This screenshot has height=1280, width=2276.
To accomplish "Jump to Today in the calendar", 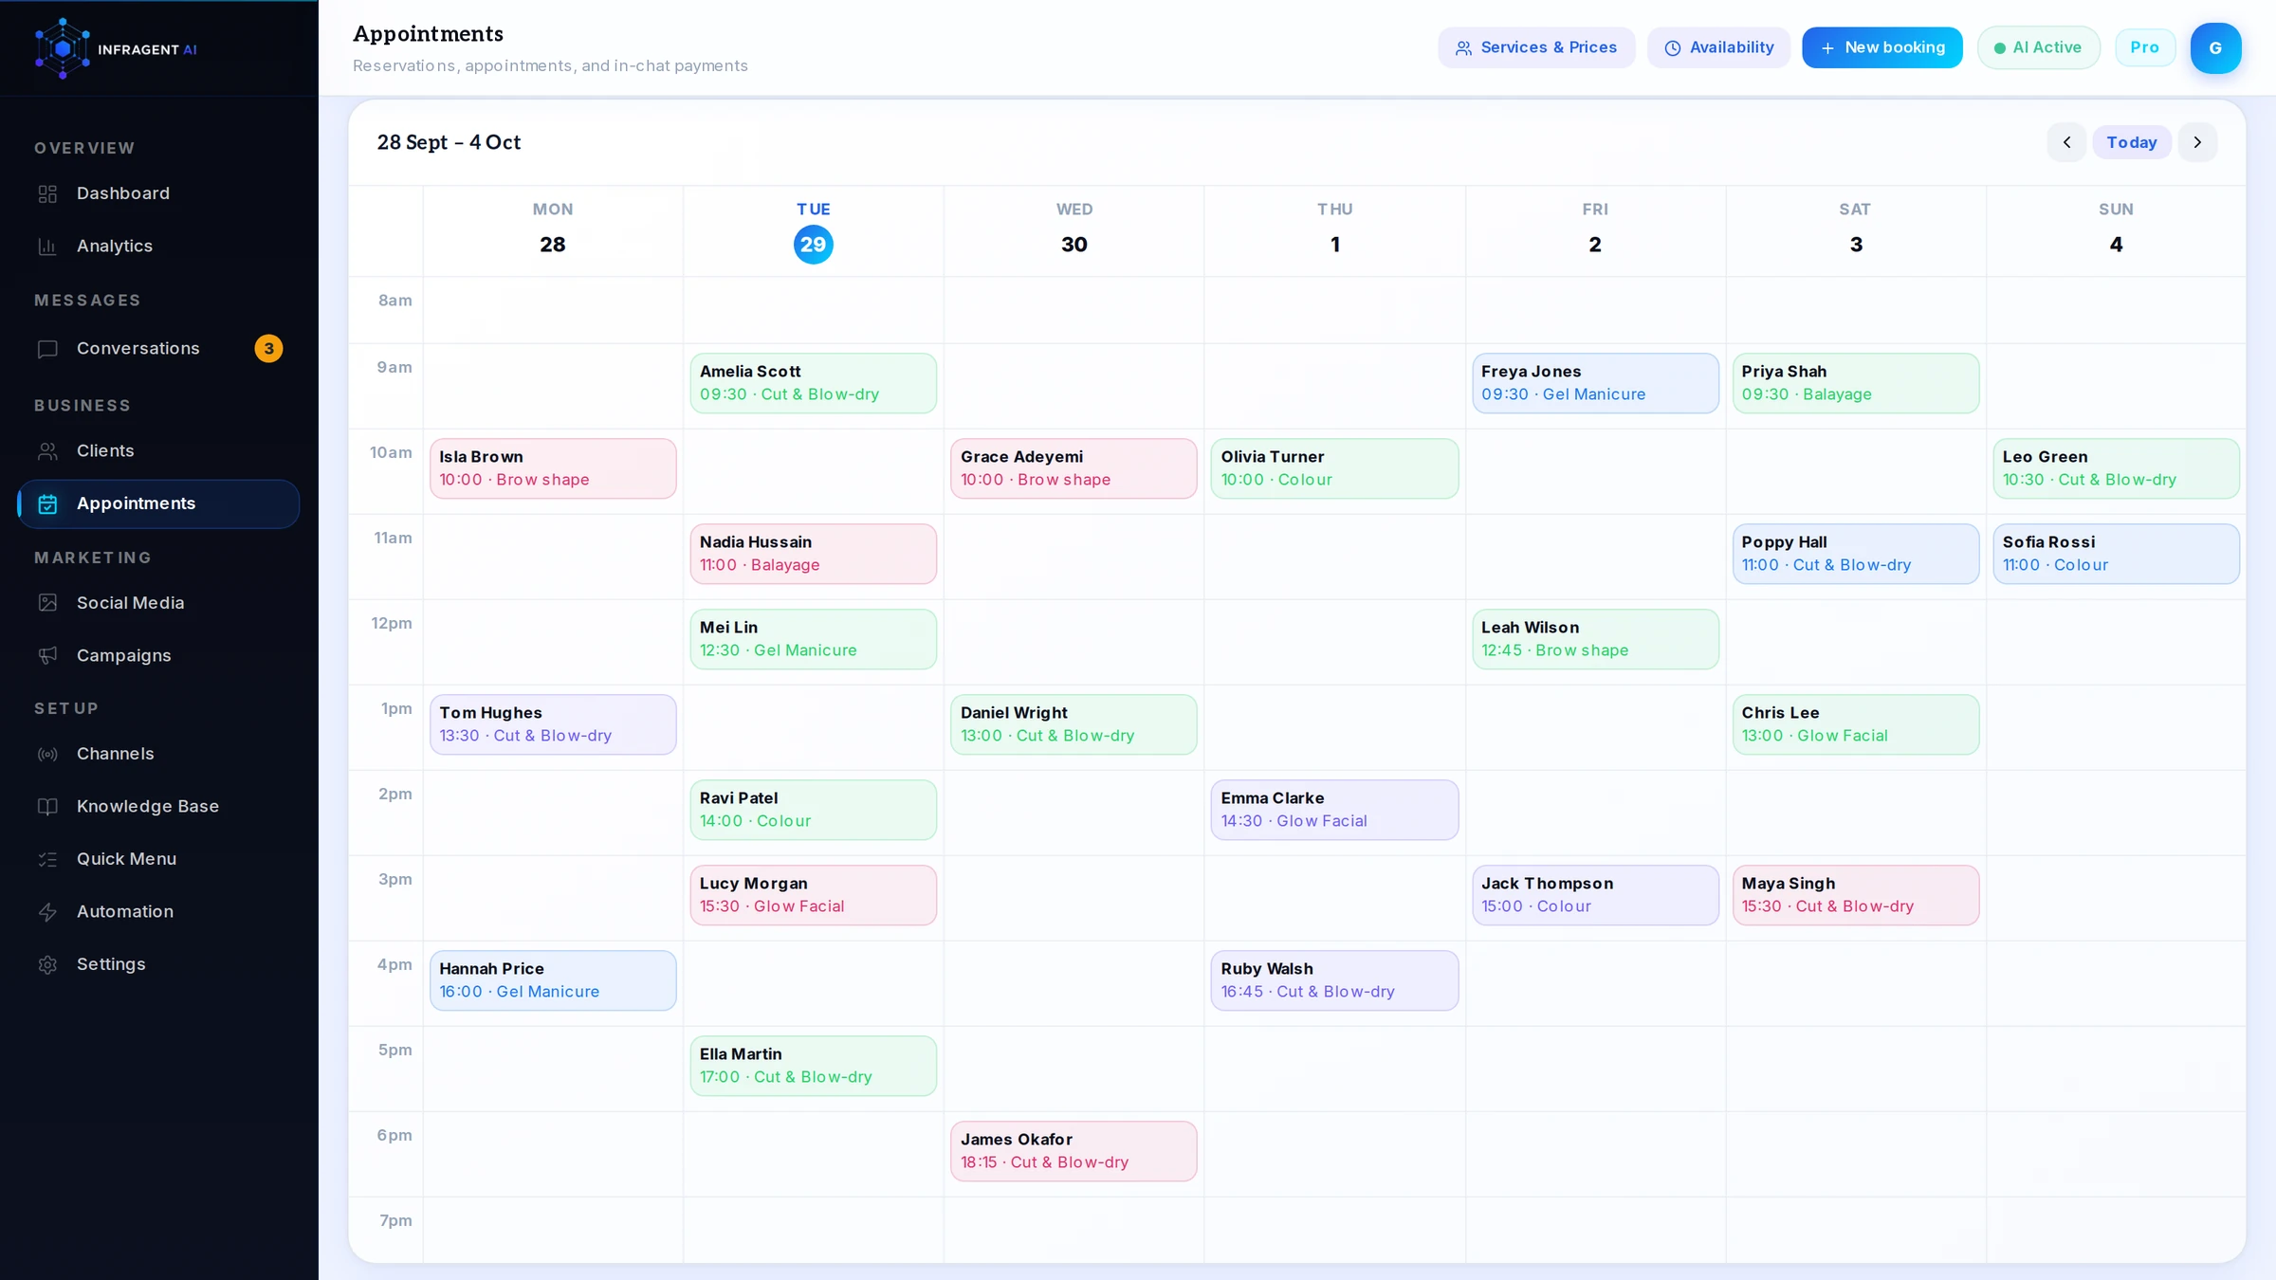I will 2131,142.
